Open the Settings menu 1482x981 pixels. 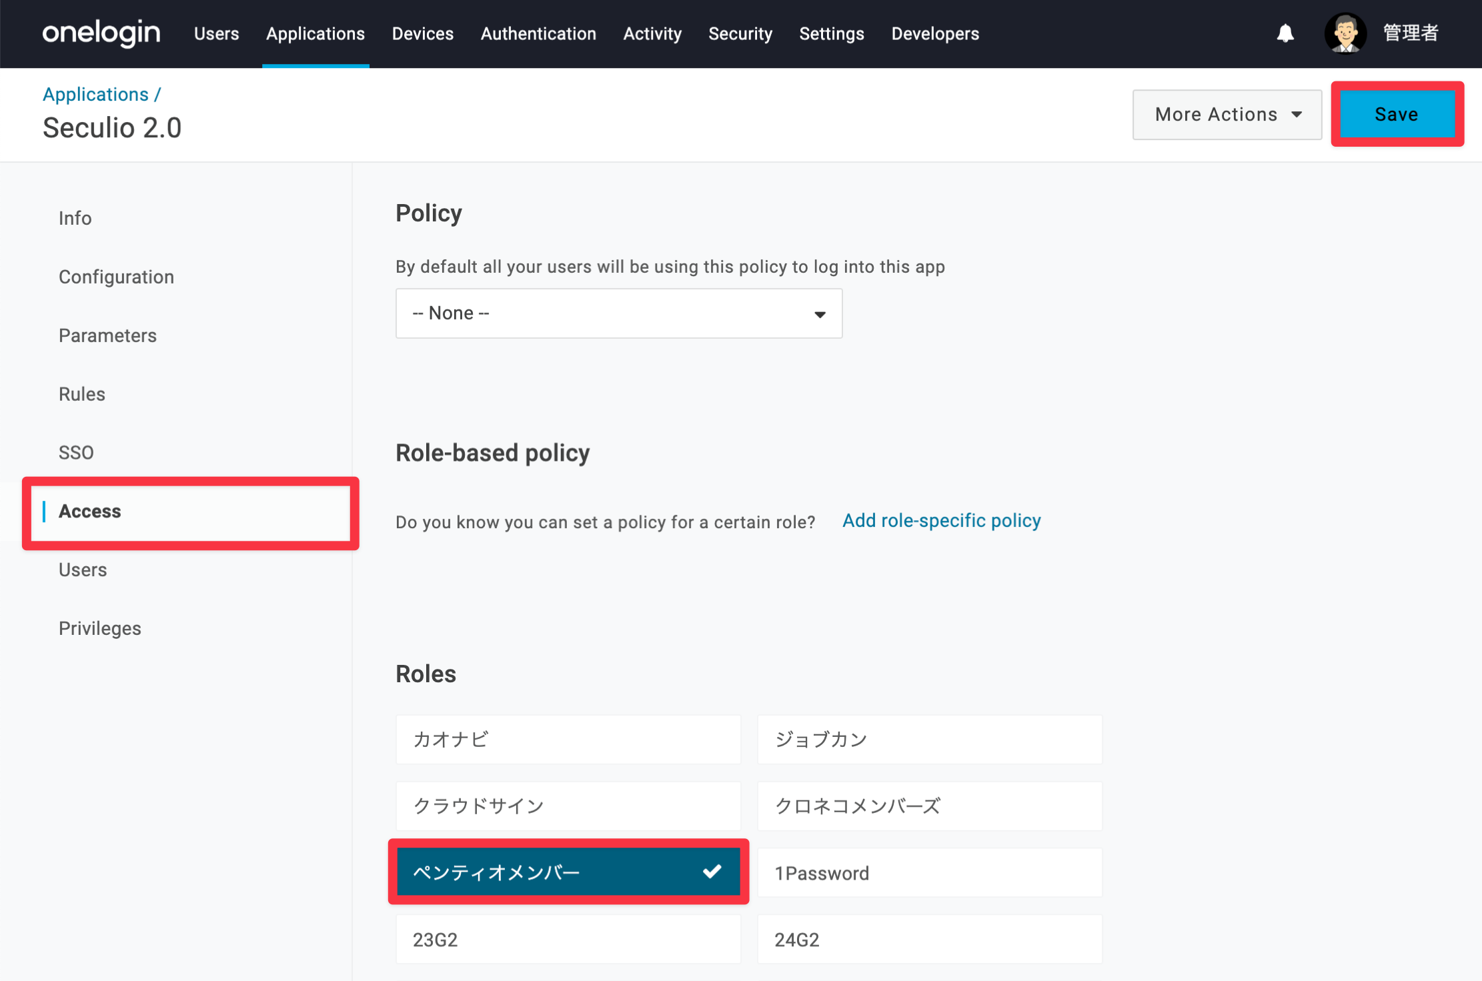coord(832,34)
